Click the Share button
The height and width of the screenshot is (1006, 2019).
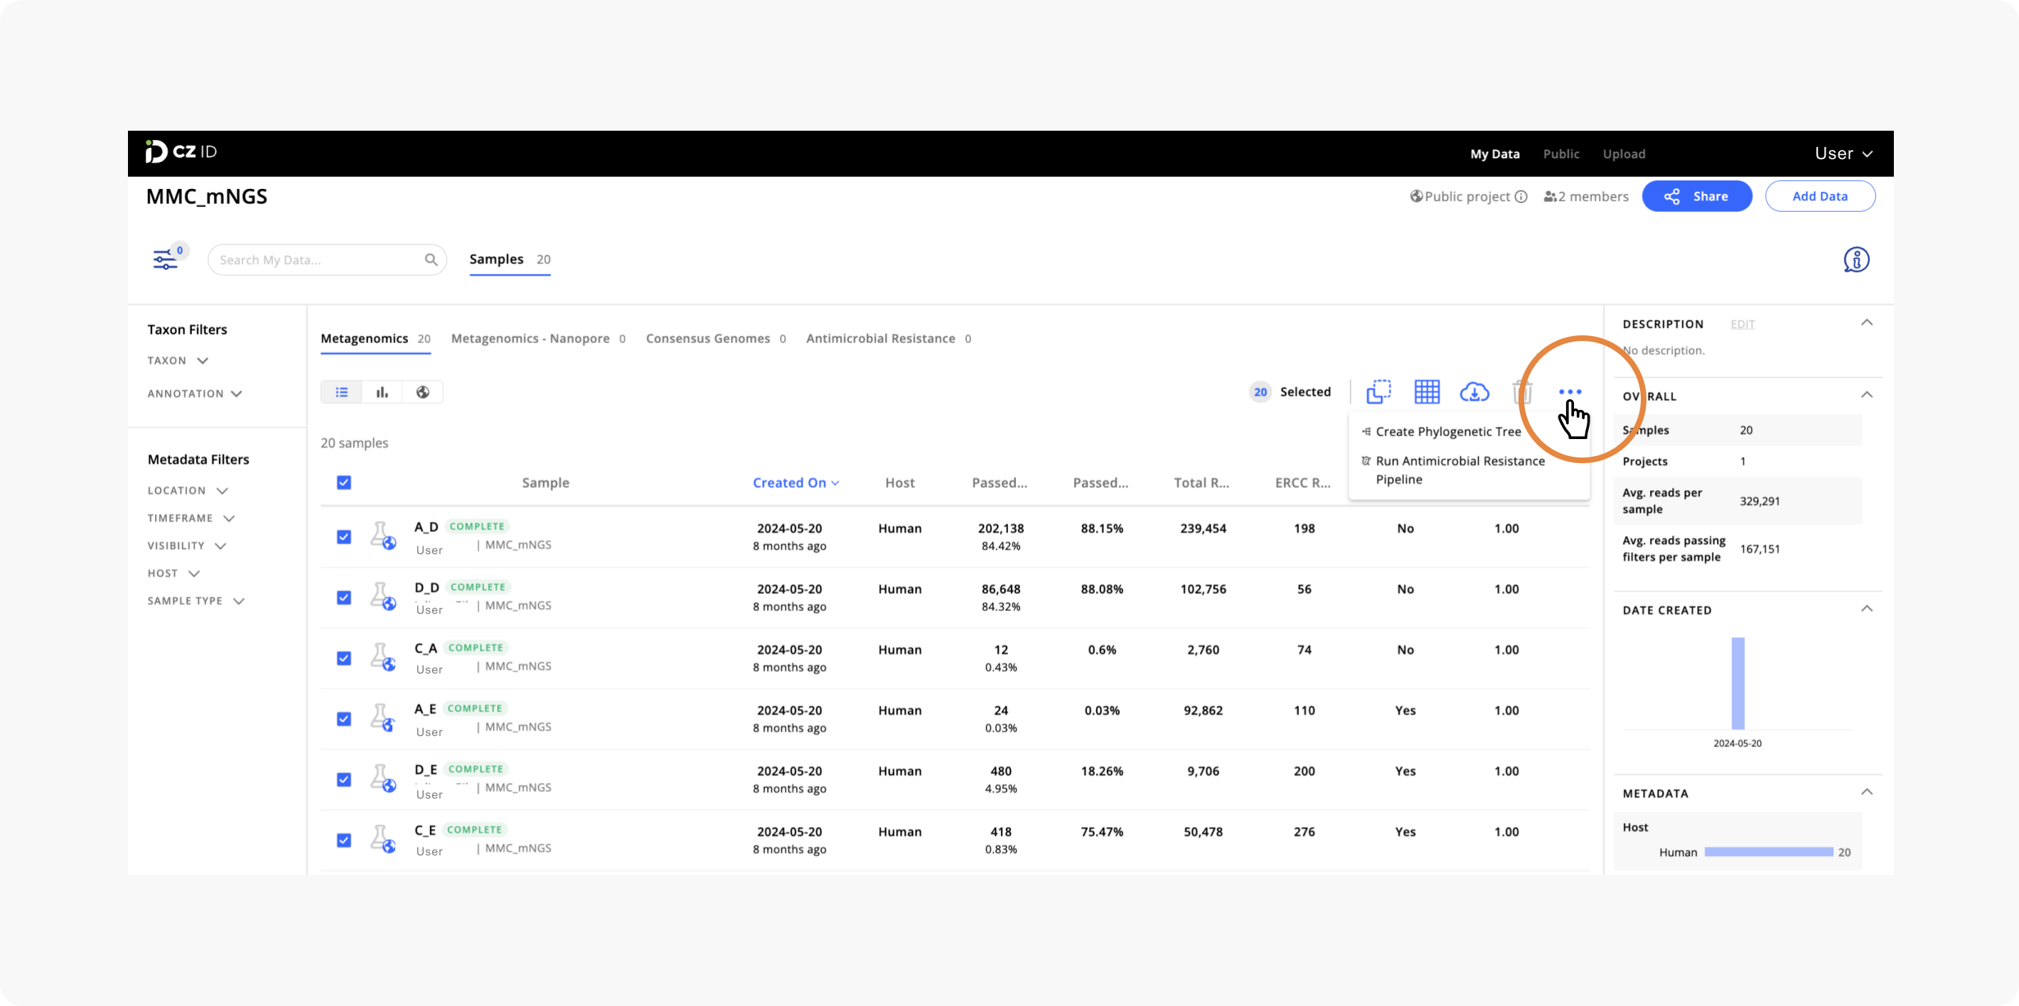(x=1697, y=197)
